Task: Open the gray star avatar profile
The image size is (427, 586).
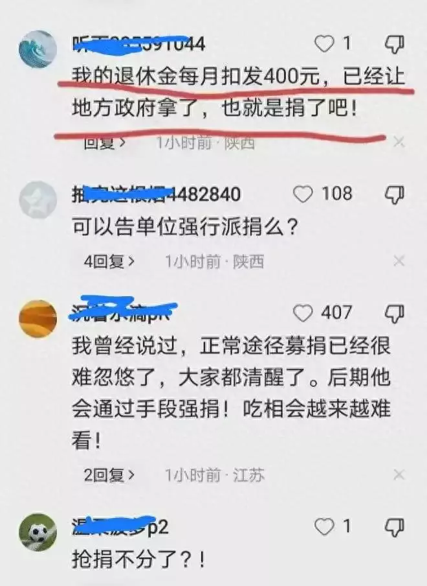Action: [x=38, y=200]
